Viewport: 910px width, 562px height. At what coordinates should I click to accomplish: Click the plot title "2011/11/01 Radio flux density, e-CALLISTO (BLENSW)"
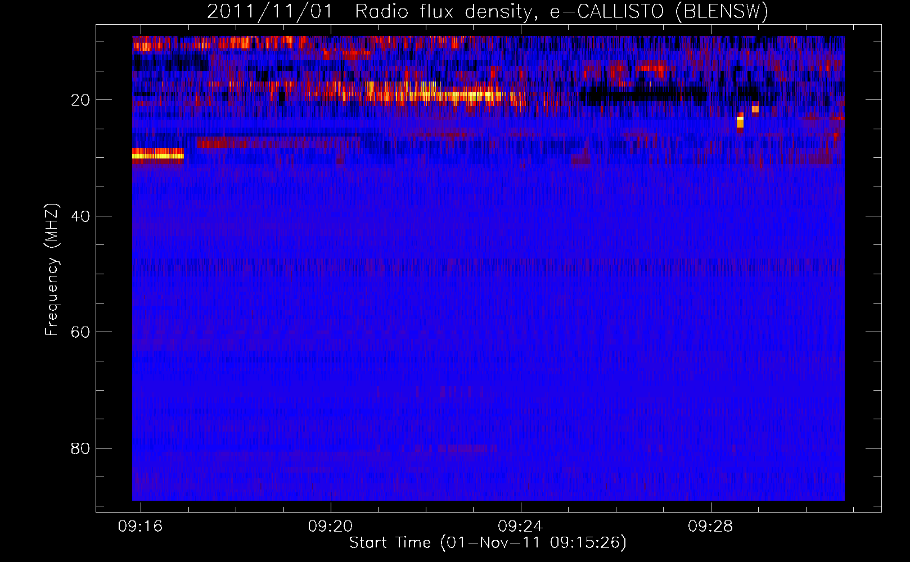(x=488, y=12)
